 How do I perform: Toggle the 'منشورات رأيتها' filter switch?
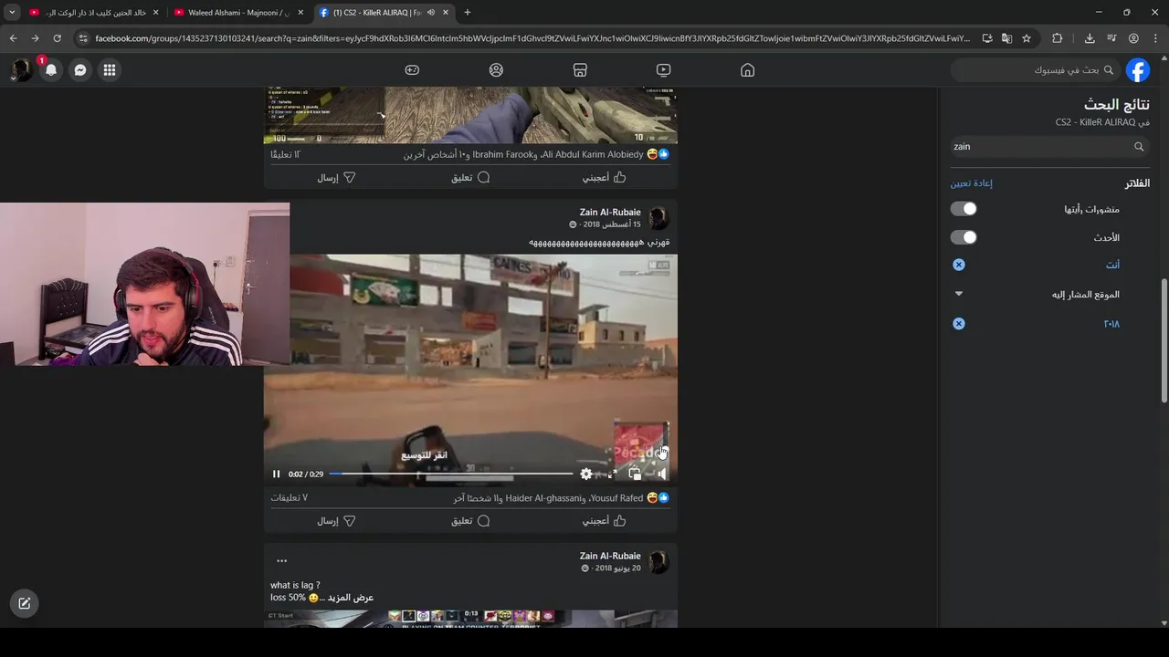tap(964, 209)
